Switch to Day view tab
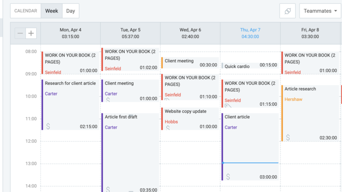The height and width of the screenshot is (192, 342). pos(71,11)
